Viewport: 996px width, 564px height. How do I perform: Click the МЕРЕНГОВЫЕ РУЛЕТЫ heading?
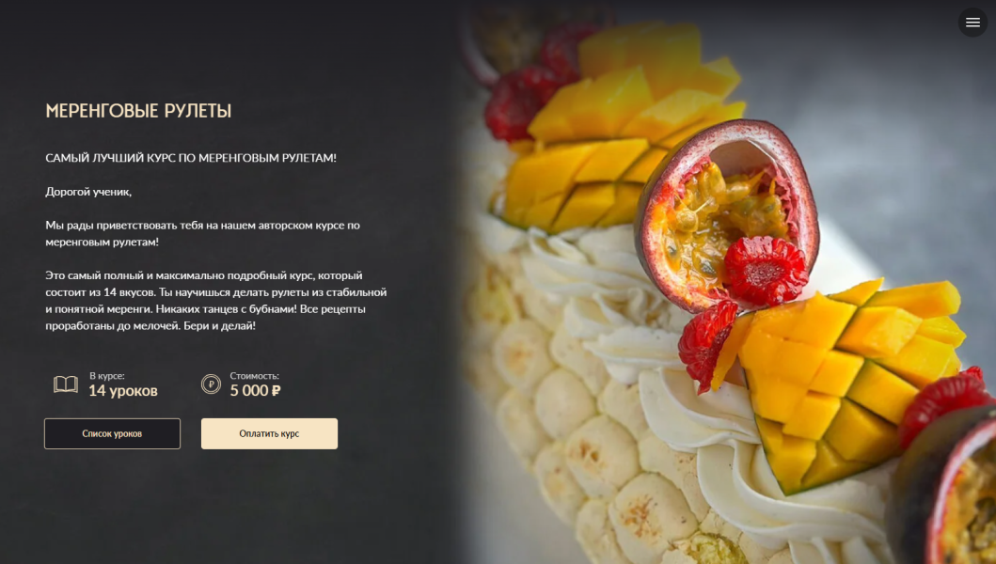138,111
